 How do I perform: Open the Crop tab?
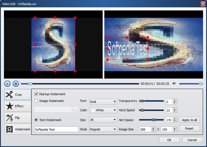coord(18,95)
